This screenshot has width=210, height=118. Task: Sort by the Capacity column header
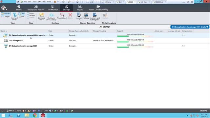135,31
